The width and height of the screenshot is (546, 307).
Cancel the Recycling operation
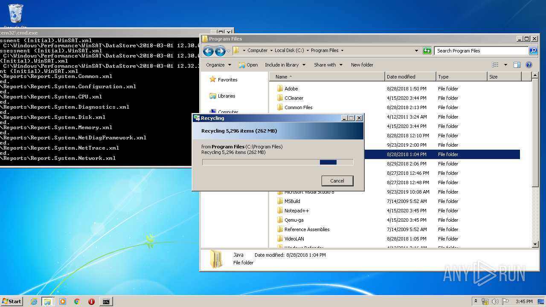click(337, 181)
